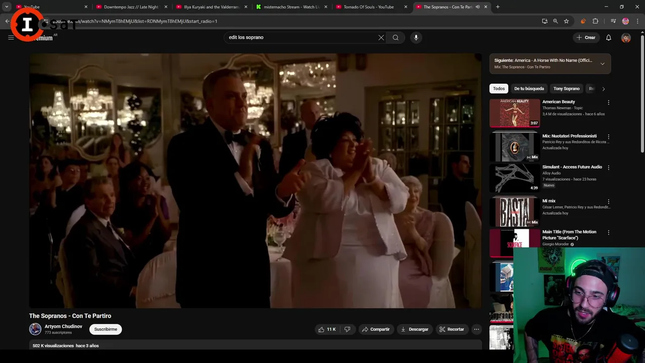
Task: Switch to the Illya Kuryaki tab
Action: 212,7
